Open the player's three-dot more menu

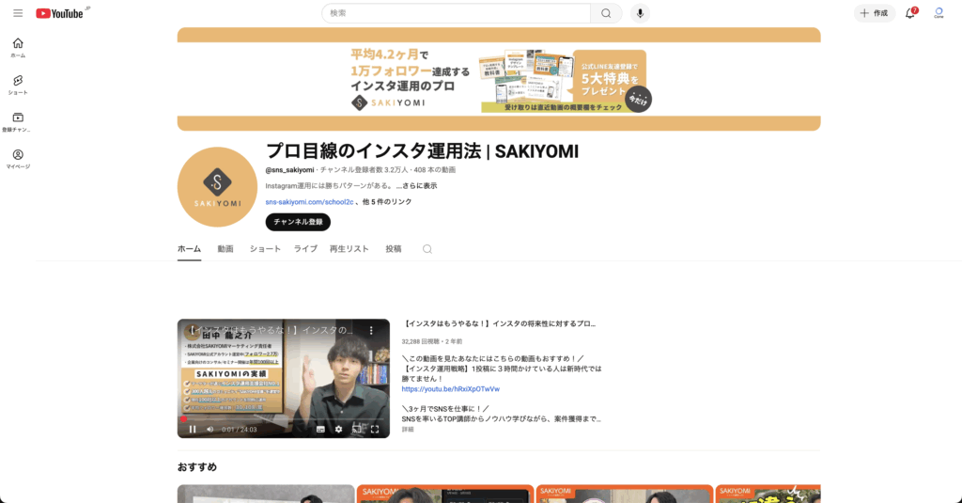371,330
